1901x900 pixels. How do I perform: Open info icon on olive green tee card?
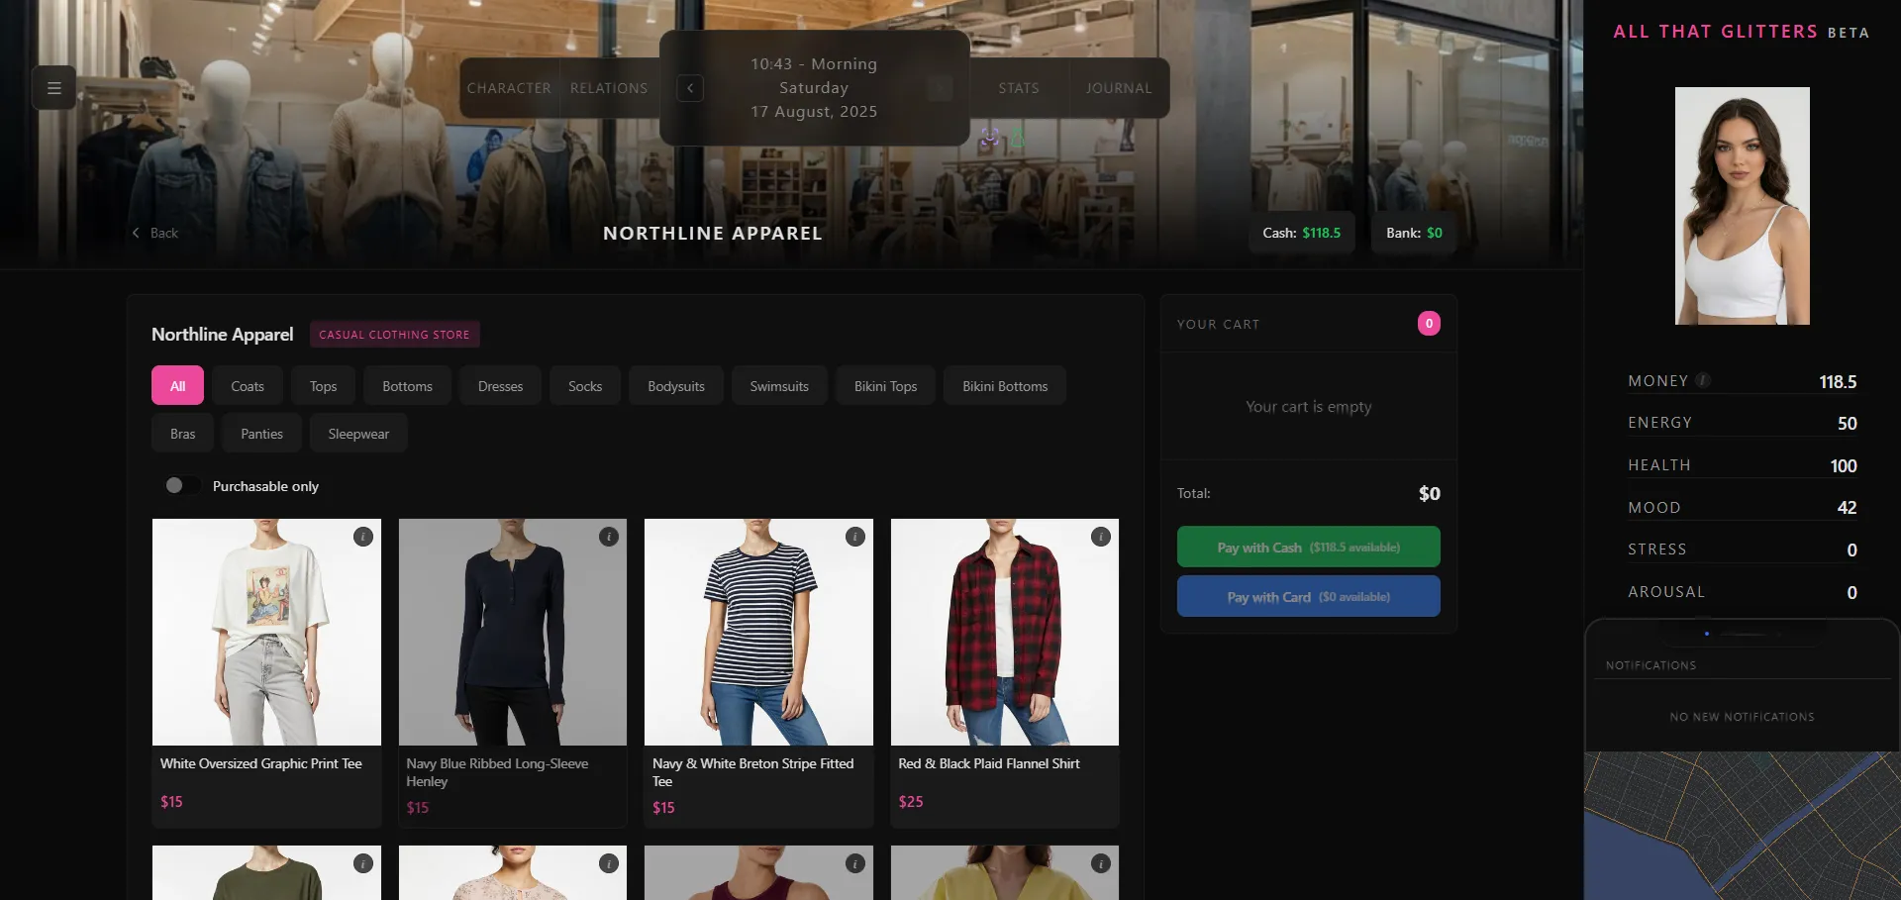[363, 863]
